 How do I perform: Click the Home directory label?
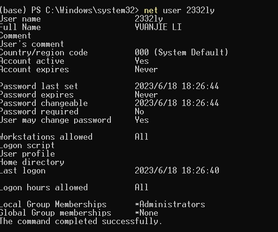(32, 162)
